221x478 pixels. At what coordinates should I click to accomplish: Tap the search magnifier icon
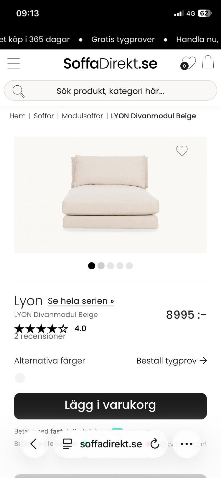tap(19, 91)
